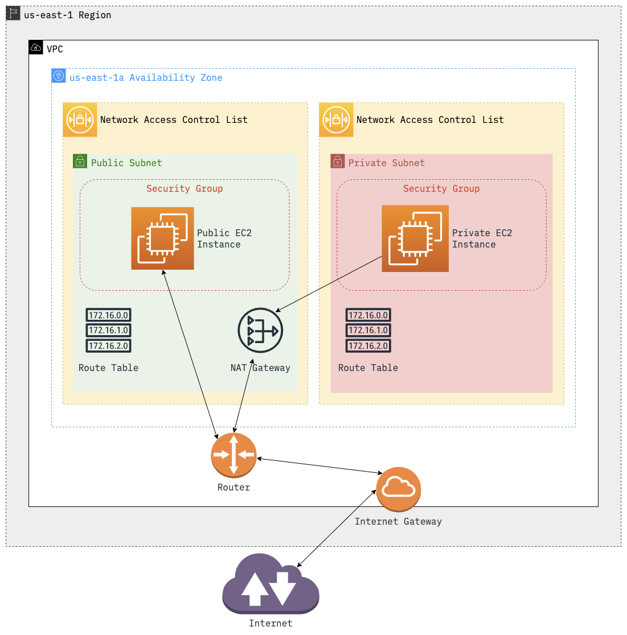Viewport: 627px width, 635px height.
Task: Click 172.16.2.0 in public route table
Action: pos(109,345)
